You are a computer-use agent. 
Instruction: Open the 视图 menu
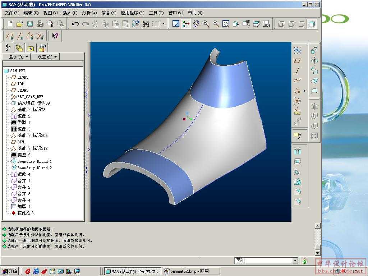[50, 13]
